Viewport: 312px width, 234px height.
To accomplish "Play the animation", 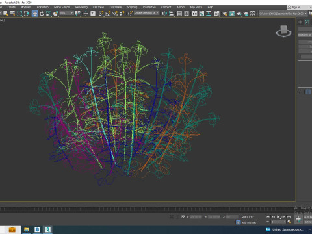I will [278, 216].
